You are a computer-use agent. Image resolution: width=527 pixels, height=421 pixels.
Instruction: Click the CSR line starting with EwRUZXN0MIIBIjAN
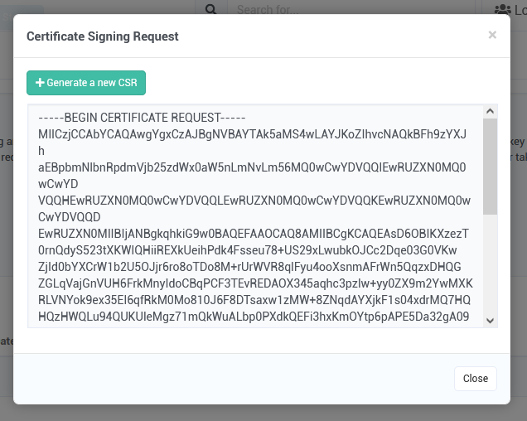pos(253,234)
